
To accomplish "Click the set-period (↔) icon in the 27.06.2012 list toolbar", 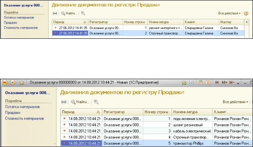I will click(x=55, y=13).
